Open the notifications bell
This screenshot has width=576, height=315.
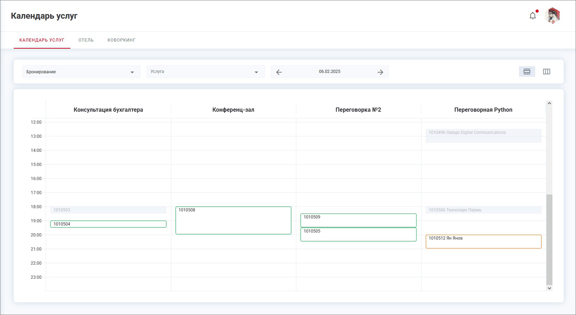tap(533, 16)
